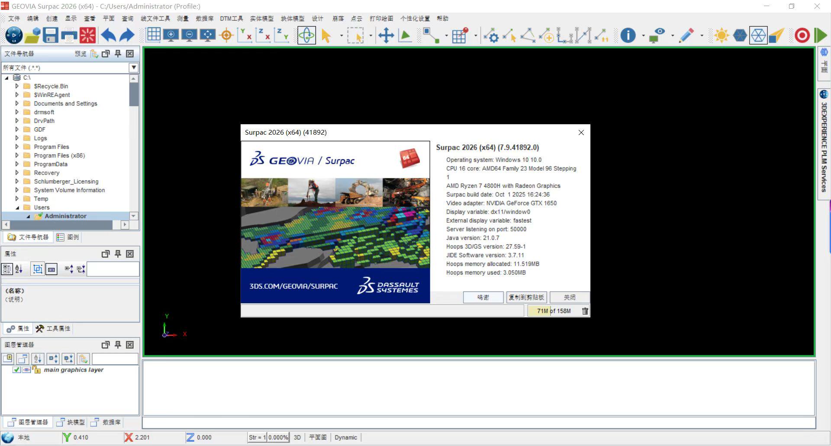Toggle the pin on 属性 panel

[118, 254]
